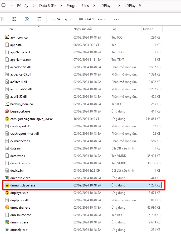This screenshot has width=181, height=234.
Task: Open the three-dot more options menu
Action: coord(116,19)
